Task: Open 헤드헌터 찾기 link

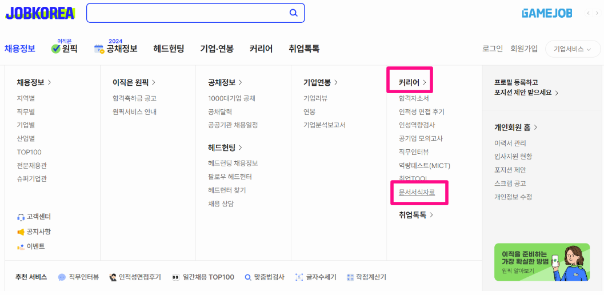Action: click(x=226, y=190)
